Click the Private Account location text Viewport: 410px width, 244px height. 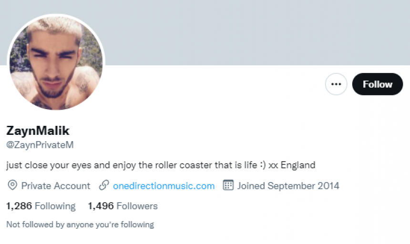[56, 186]
